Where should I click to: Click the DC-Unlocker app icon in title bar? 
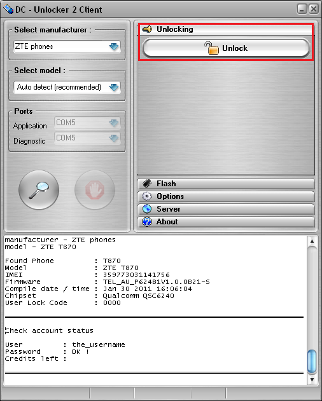pos(8,10)
